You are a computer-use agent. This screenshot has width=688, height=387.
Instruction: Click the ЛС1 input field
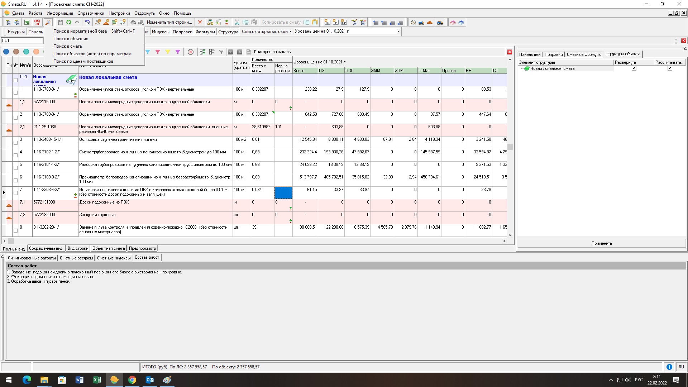coord(22,40)
